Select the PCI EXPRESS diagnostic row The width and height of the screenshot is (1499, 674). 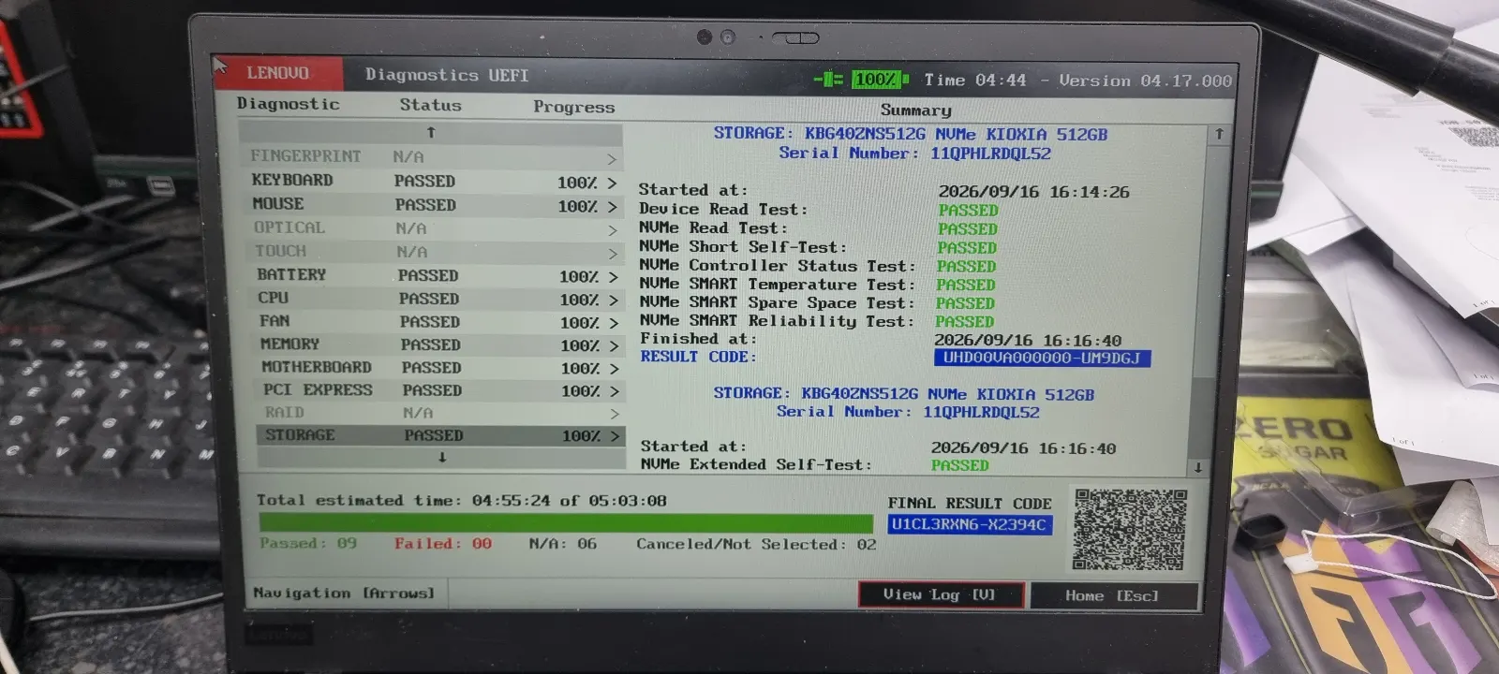(x=439, y=390)
